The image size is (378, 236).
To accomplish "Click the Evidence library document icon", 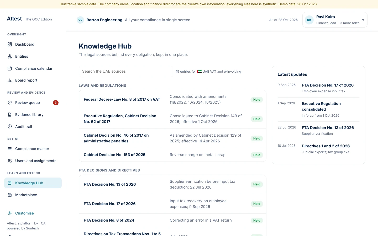I will coord(10,115).
